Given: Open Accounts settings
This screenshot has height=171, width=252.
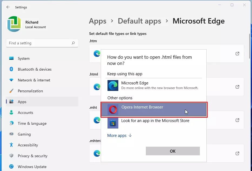Looking at the screenshot, I should (x=42, y=113).
